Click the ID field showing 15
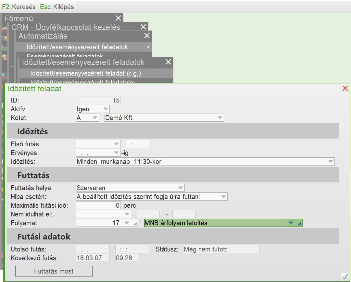 tap(98, 100)
